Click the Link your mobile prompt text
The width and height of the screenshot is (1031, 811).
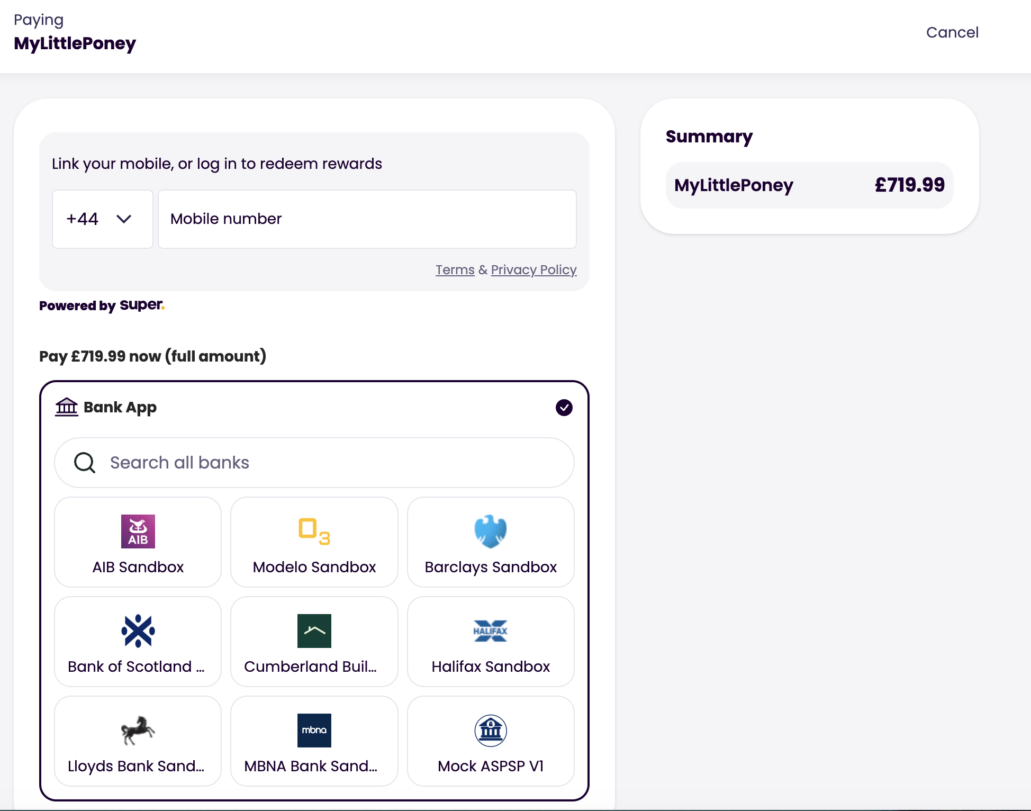coord(217,164)
